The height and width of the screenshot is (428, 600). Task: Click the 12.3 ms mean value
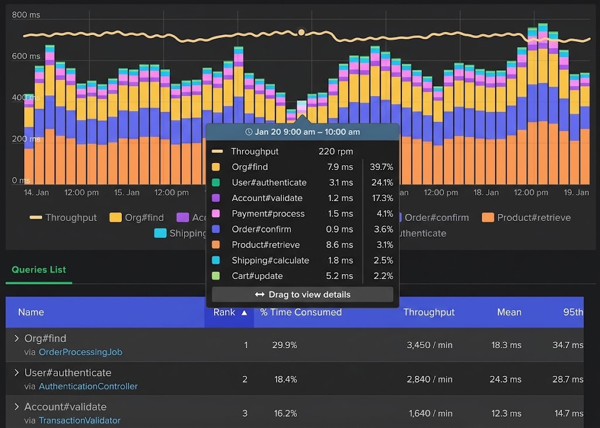(x=506, y=413)
